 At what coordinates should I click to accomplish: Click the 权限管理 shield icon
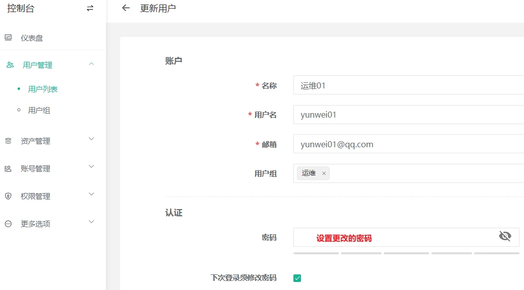[9, 196]
